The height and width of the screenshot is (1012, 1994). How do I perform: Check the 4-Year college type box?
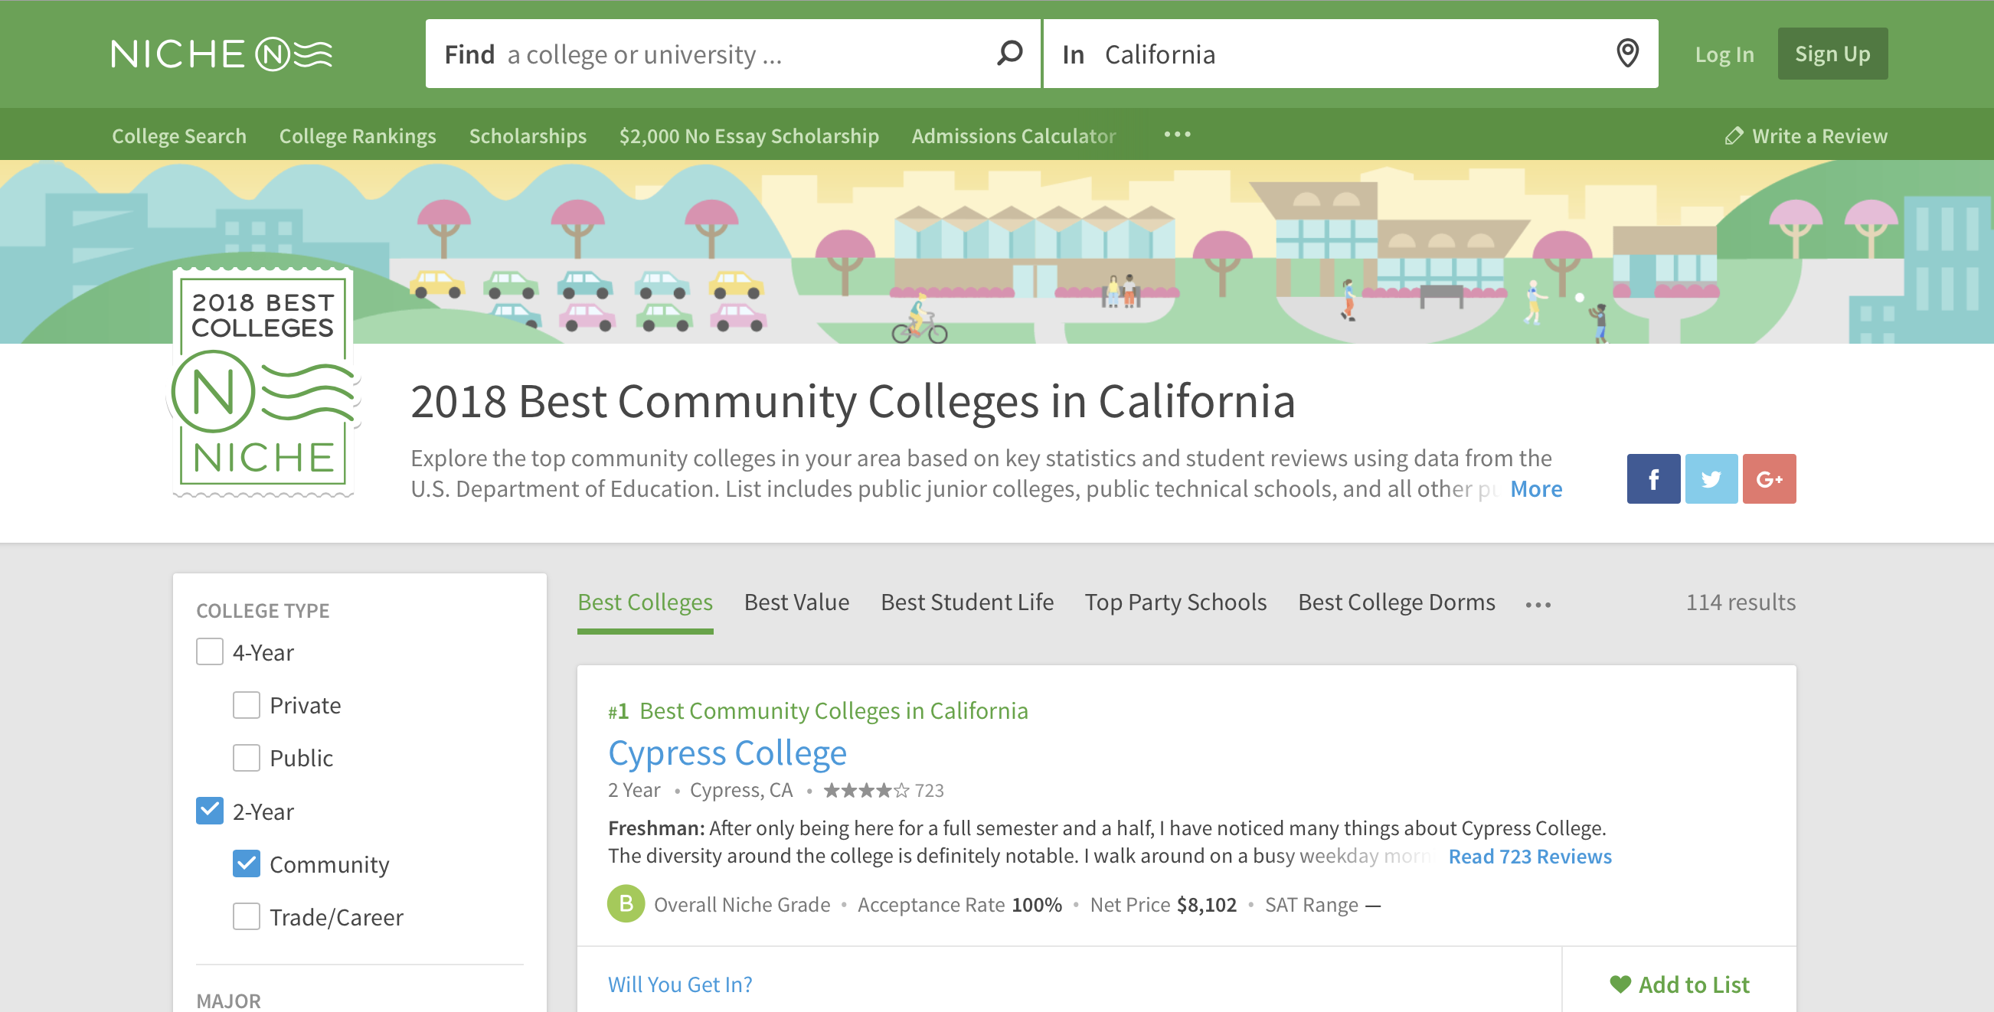(x=210, y=652)
